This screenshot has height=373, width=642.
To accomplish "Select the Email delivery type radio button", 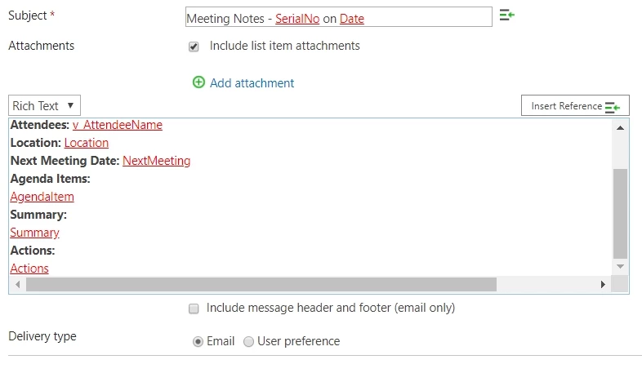I will coord(198,341).
